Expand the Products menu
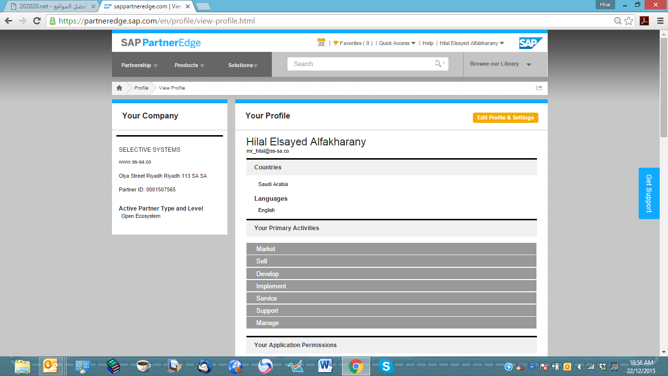This screenshot has width=668, height=376. 189,65
